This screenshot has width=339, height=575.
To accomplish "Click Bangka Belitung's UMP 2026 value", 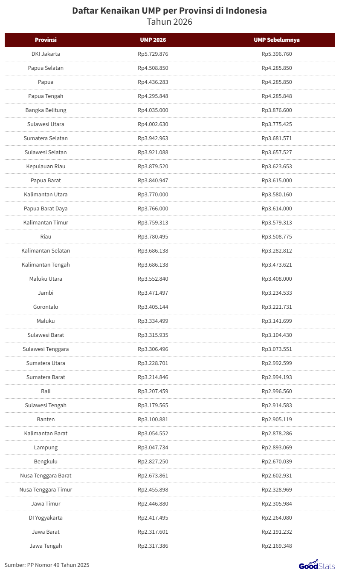I will (153, 110).
